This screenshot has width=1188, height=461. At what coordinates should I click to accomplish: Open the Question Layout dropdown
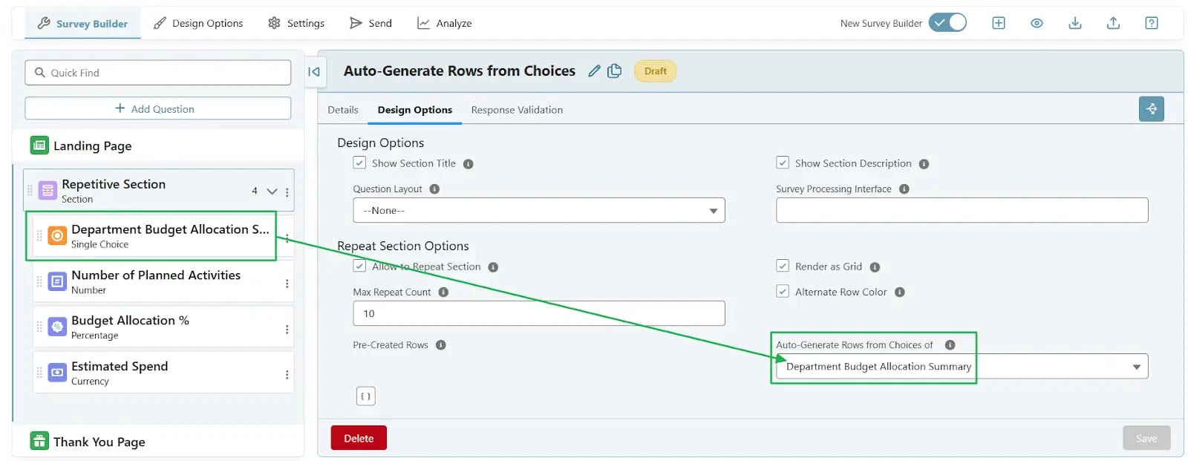click(x=539, y=210)
